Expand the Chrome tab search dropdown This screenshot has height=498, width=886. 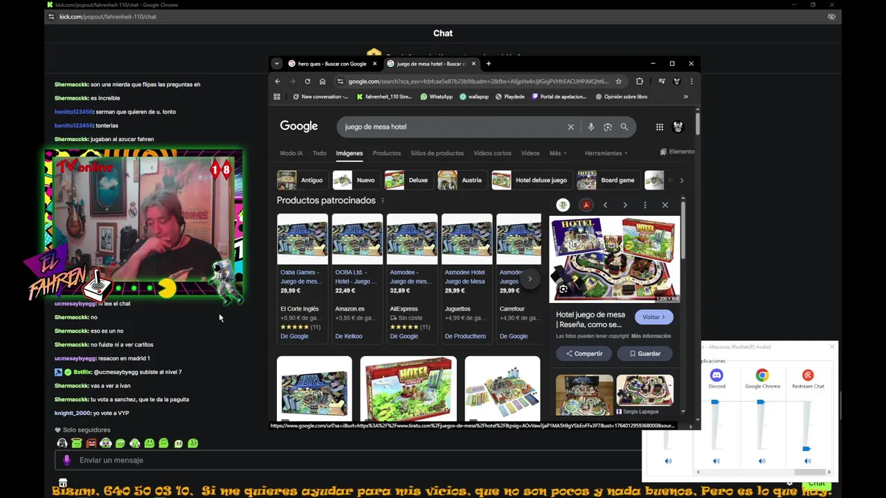[x=277, y=64]
